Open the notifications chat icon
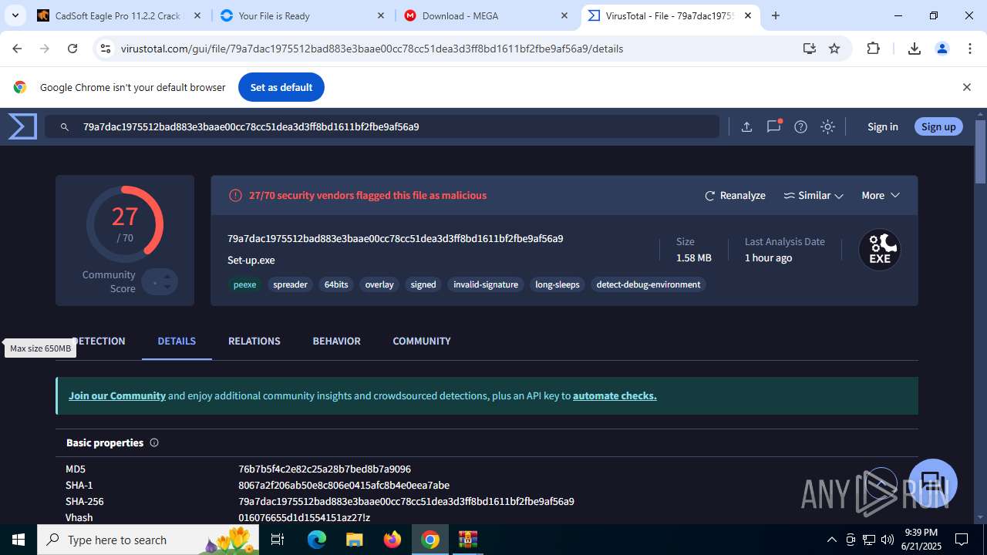This screenshot has height=555, width=987. 773,126
